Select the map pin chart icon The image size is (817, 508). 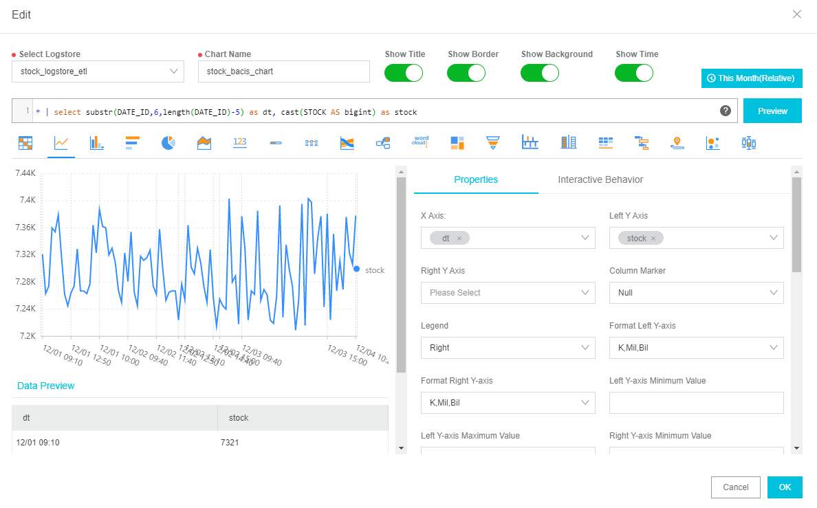(677, 143)
